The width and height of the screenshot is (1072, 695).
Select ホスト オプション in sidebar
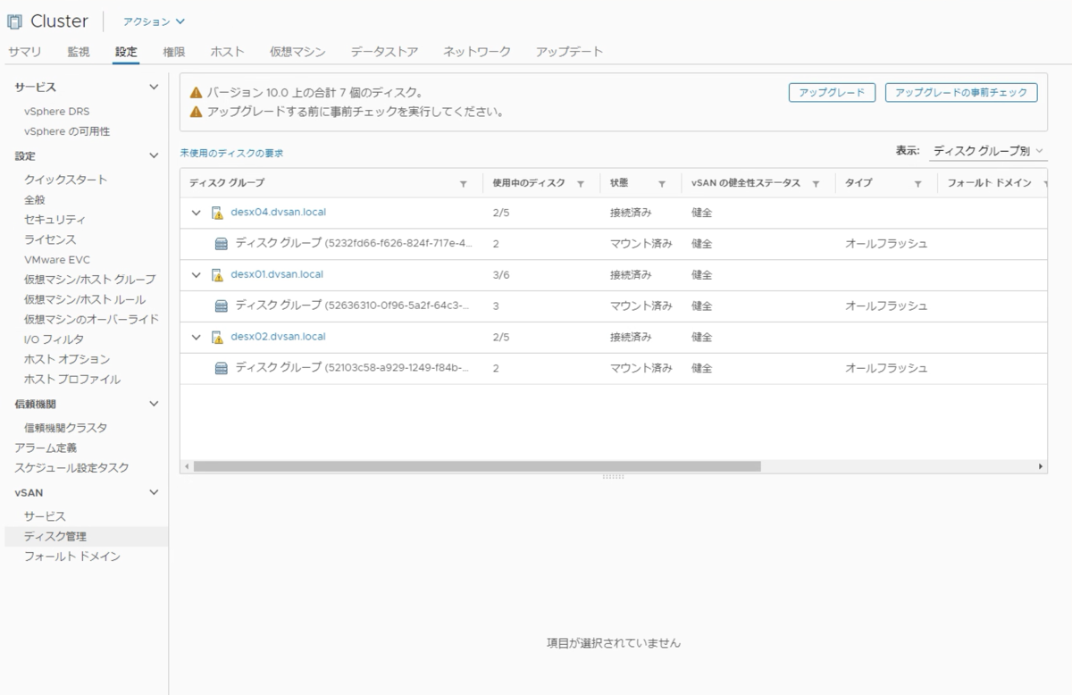67,359
